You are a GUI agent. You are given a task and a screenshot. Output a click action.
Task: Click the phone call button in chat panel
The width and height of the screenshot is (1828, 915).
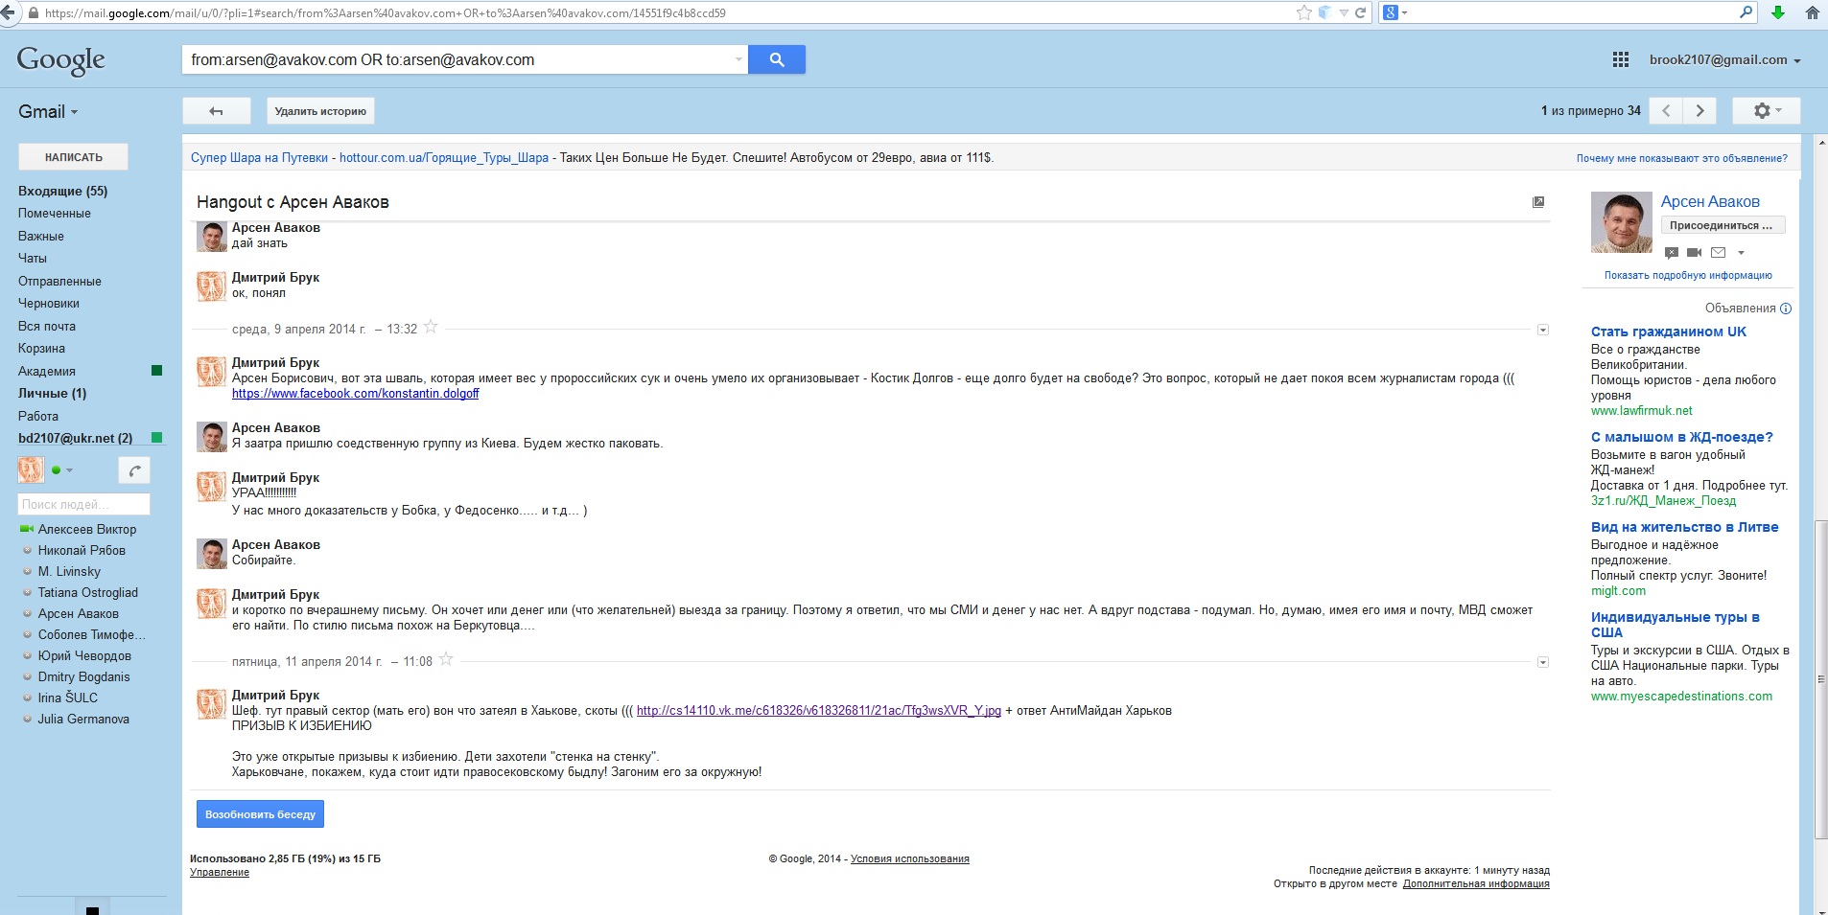pos(134,470)
